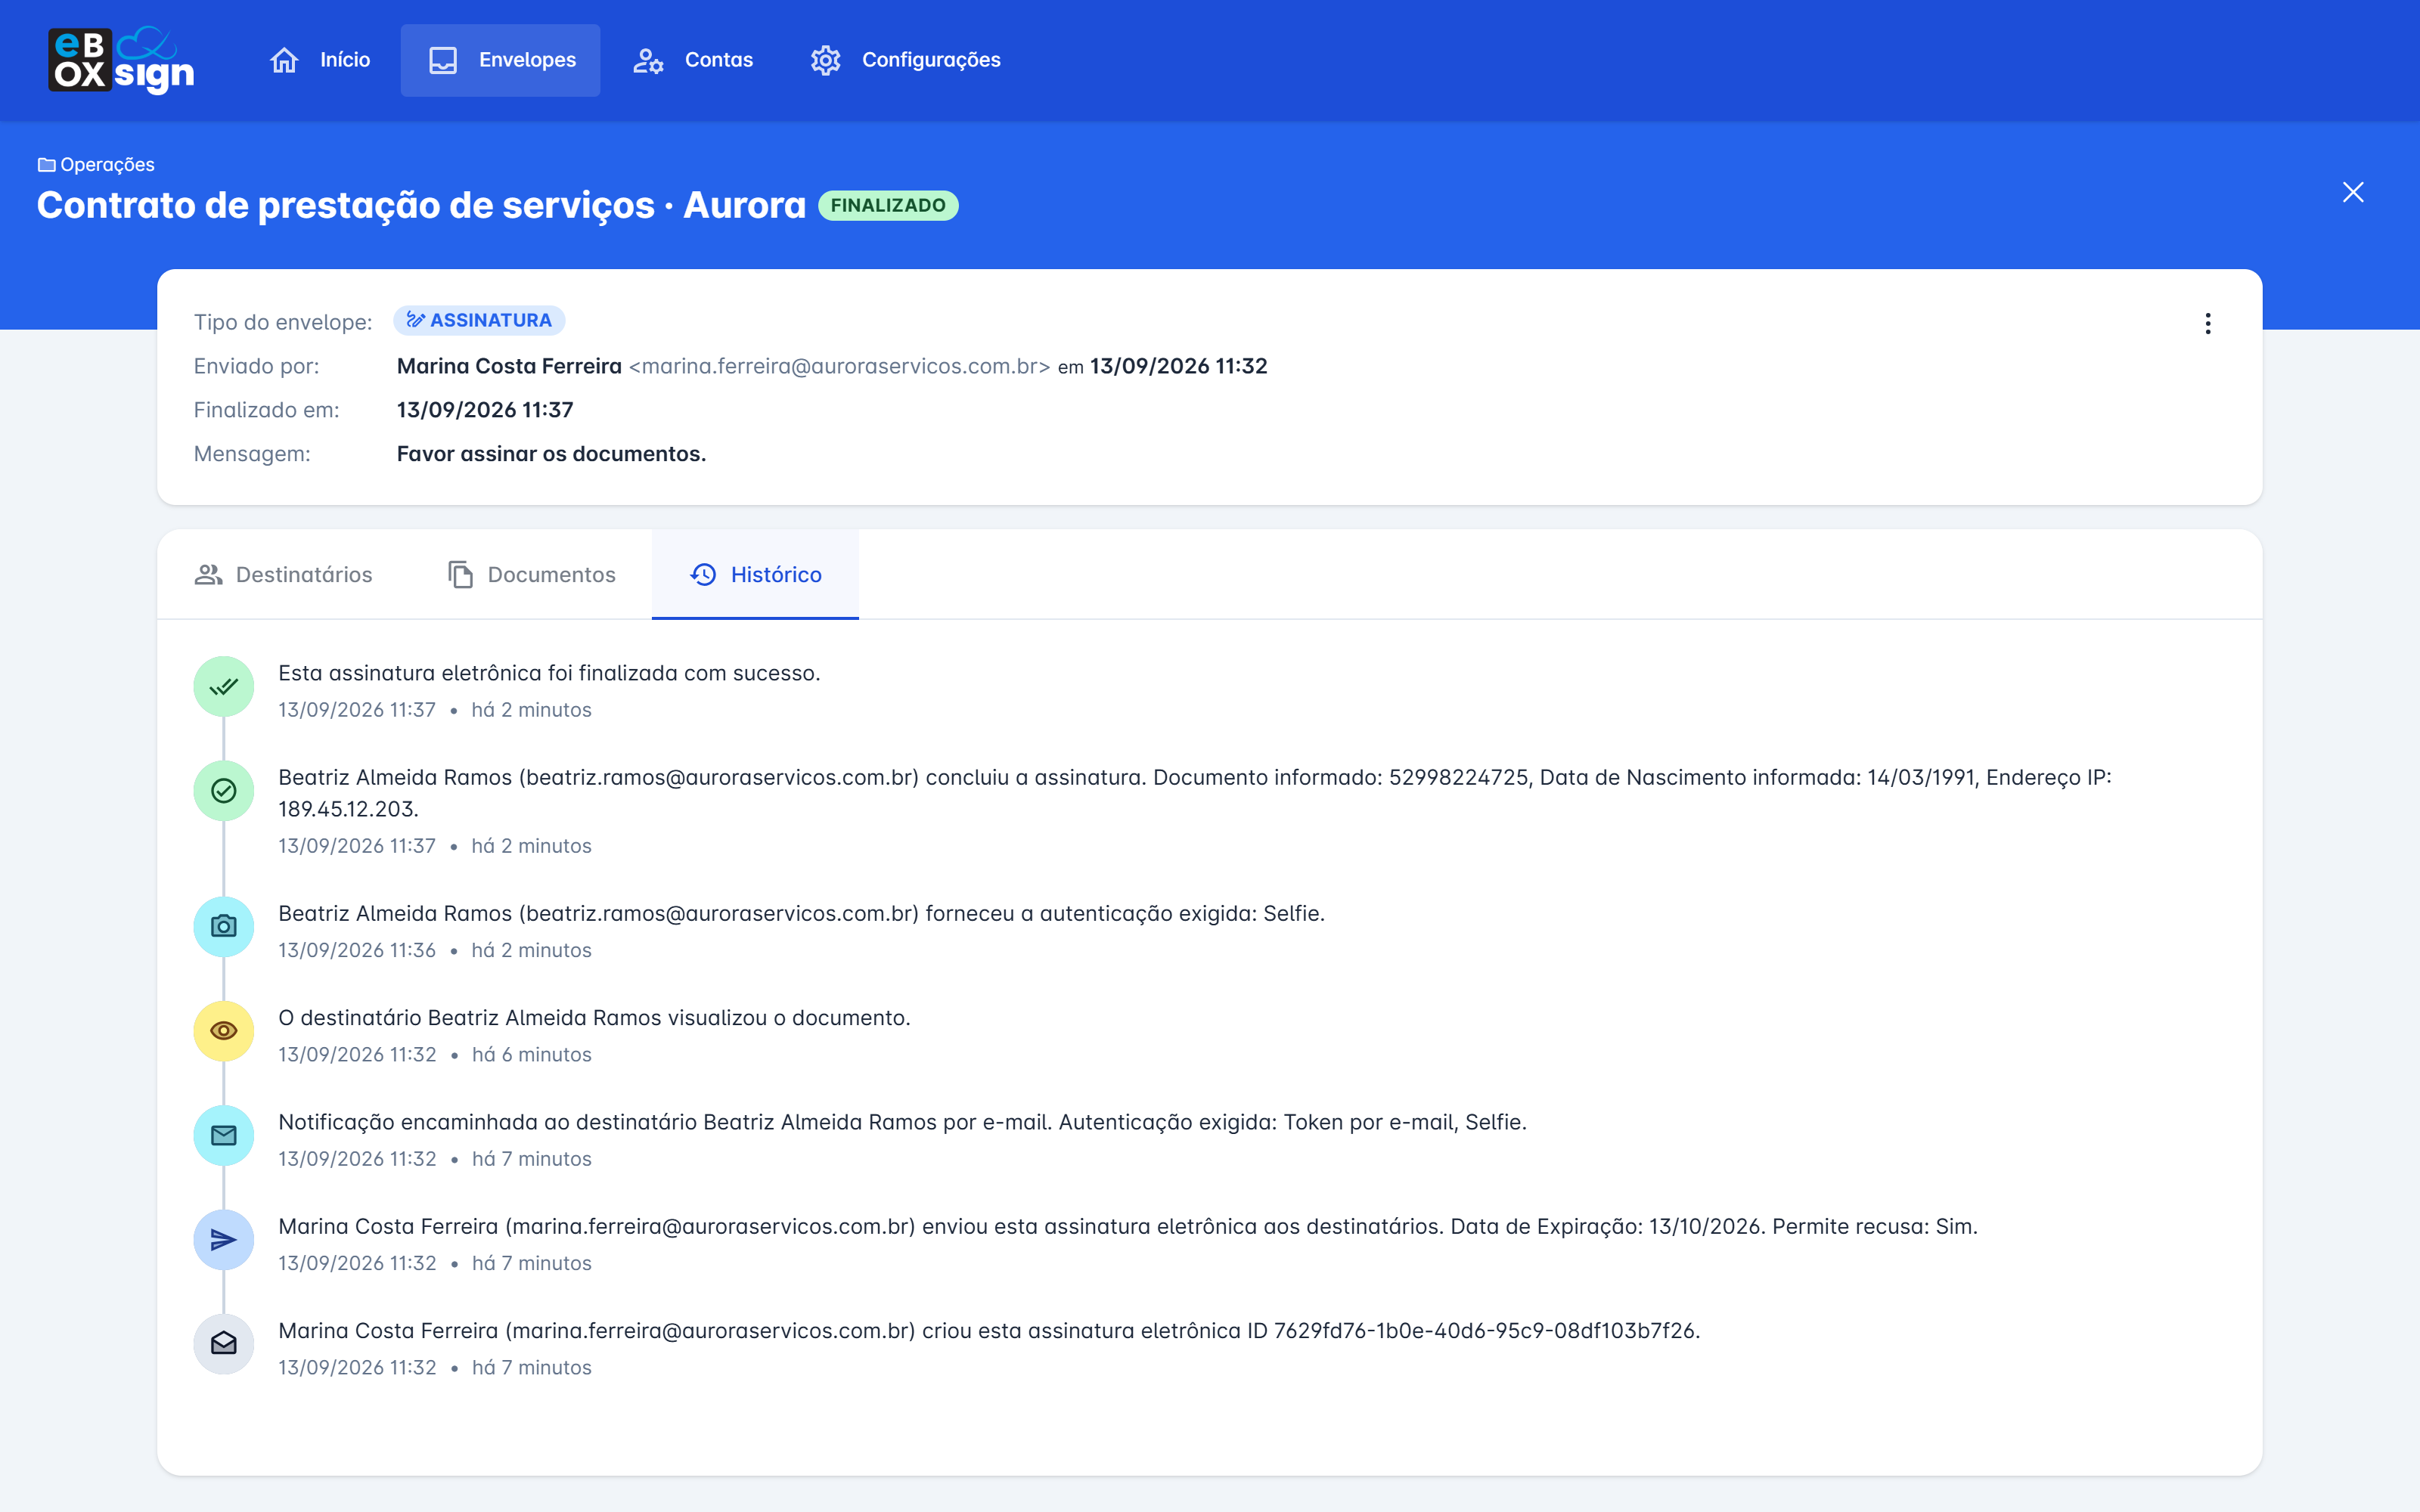
Task: Click the FINALIZADO status badge
Action: (888, 205)
